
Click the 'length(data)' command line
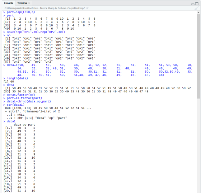pyautogui.click(x=16, y=78)
